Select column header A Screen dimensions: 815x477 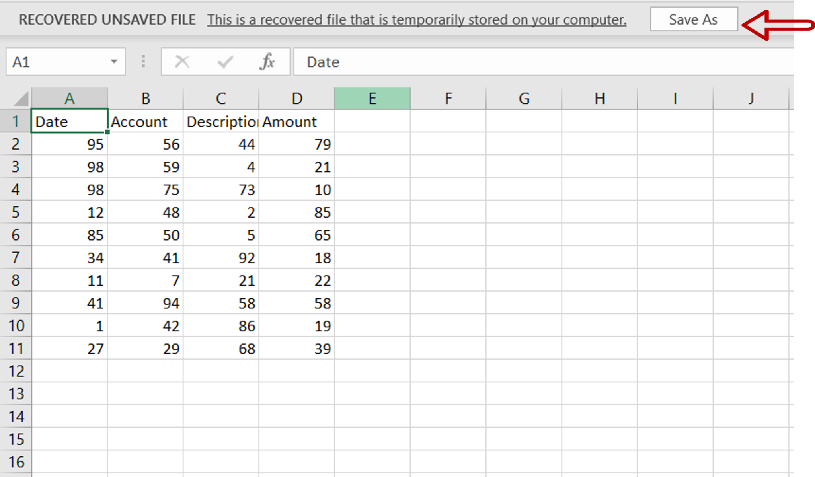(x=70, y=98)
